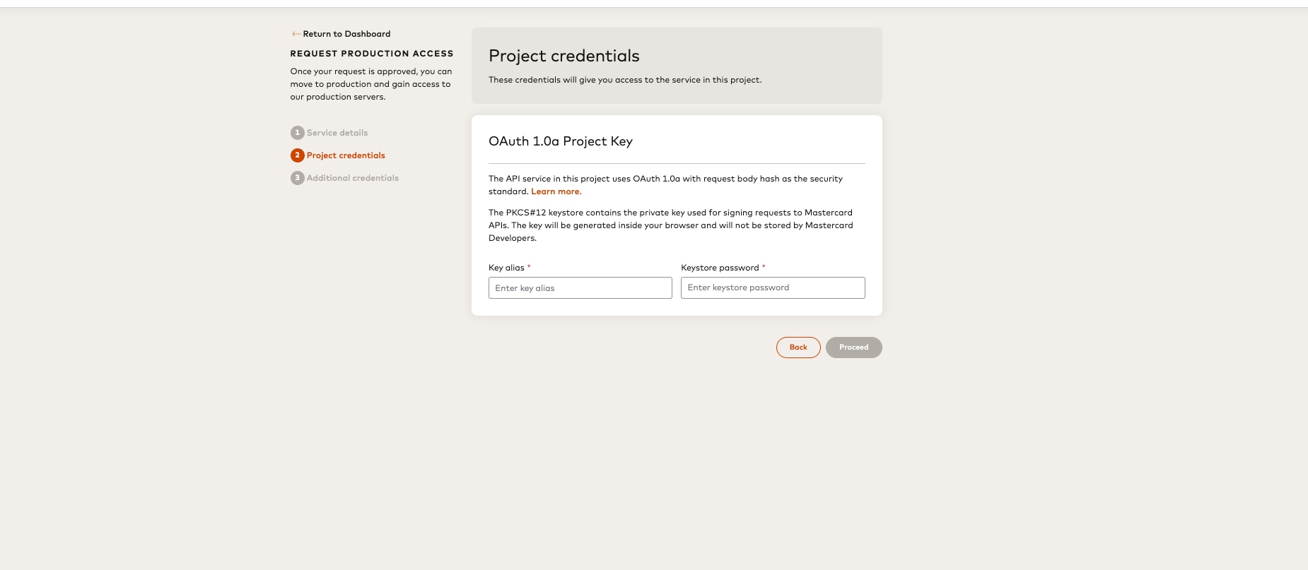The width and height of the screenshot is (1308, 570).
Task: Click the OAuth 1.0a Project Key heading
Action: [560, 141]
